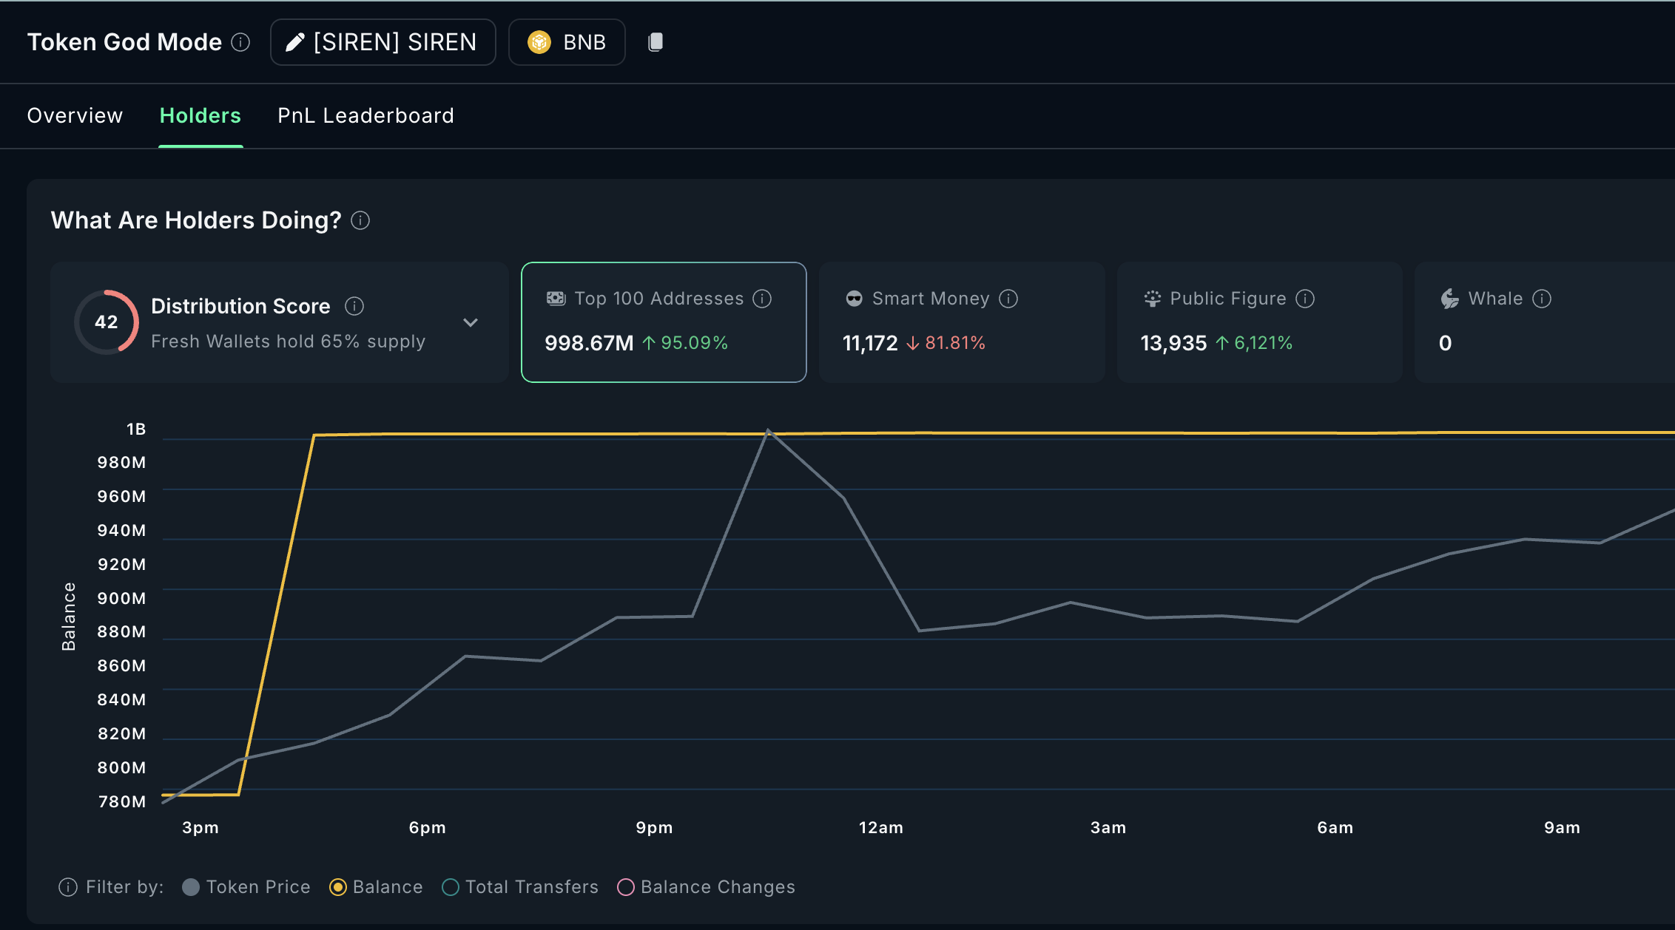1675x930 pixels.
Task: Enable the Balance Changes filter
Action: tap(626, 887)
